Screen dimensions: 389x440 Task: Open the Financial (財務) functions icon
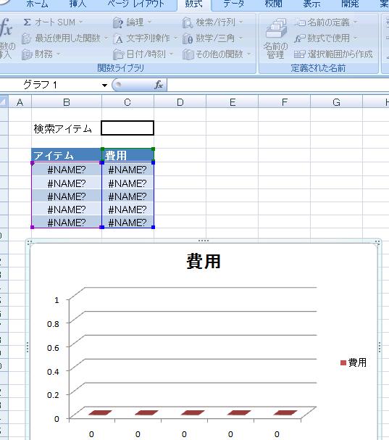pos(27,54)
